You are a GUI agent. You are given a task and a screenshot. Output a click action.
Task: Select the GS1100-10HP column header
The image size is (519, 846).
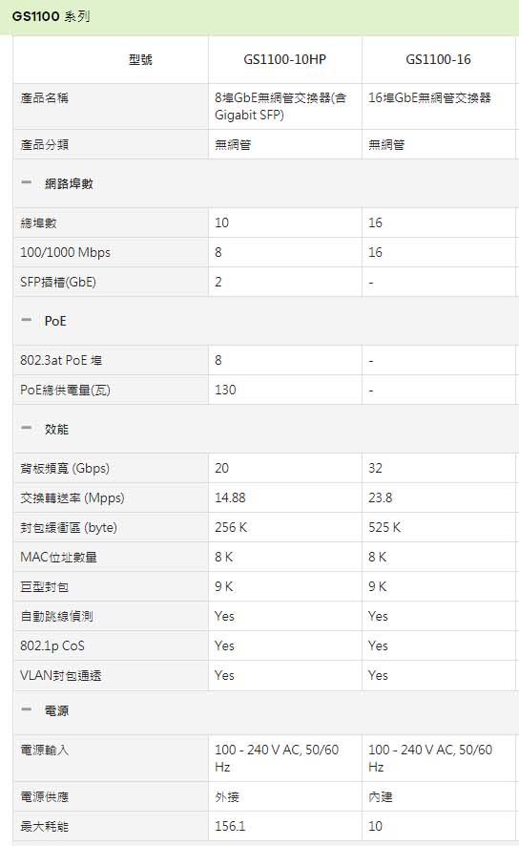(x=284, y=59)
